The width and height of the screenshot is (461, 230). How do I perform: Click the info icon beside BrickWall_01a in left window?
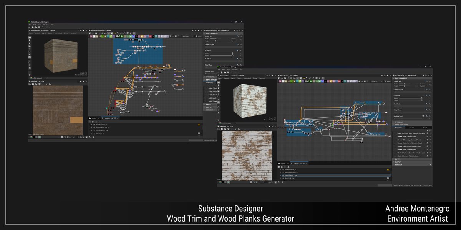pos(199,133)
